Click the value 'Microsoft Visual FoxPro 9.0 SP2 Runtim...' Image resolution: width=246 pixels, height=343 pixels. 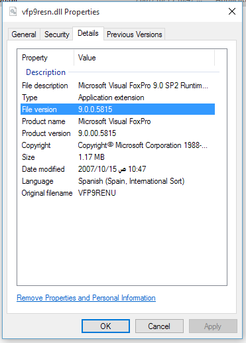coord(143,86)
